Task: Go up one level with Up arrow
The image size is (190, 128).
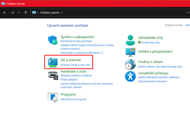Action: (26, 13)
